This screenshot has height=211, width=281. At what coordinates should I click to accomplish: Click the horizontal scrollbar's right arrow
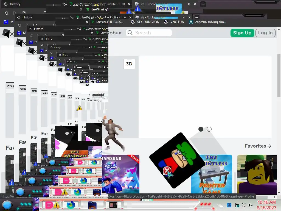275,197
